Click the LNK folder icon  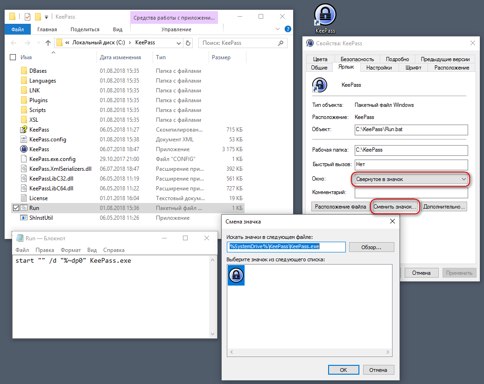(x=24, y=91)
